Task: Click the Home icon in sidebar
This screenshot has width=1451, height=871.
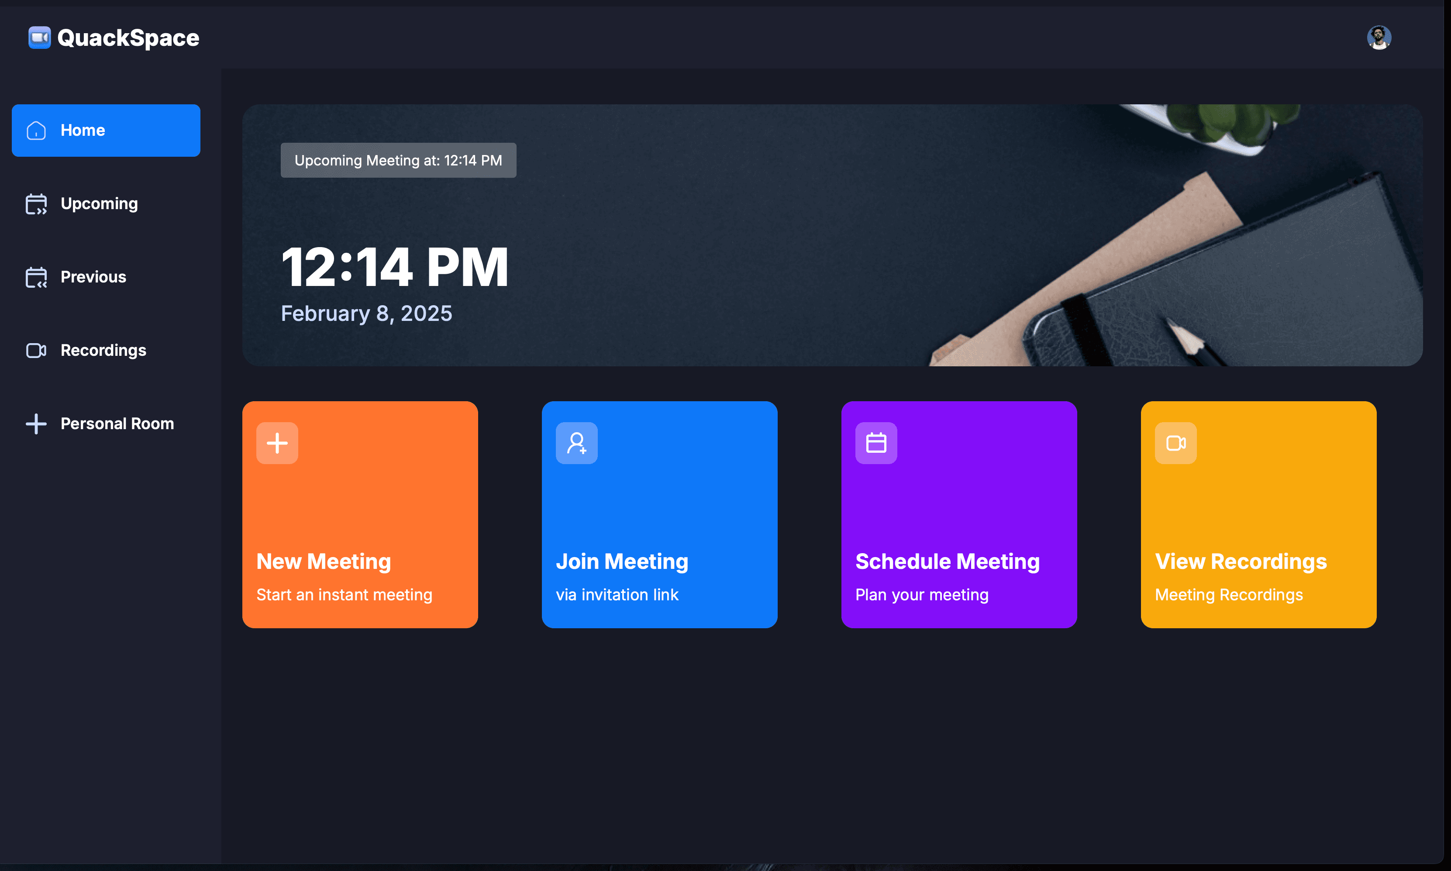Action: tap(36, 131)
